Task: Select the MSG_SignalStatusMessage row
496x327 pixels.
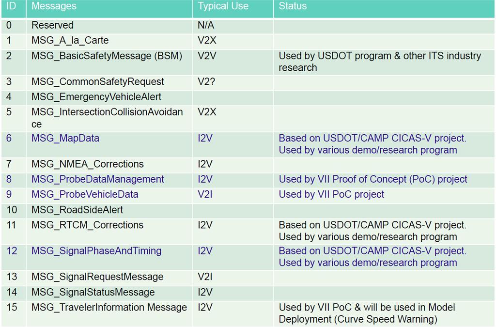Action: tap(248, 292)
